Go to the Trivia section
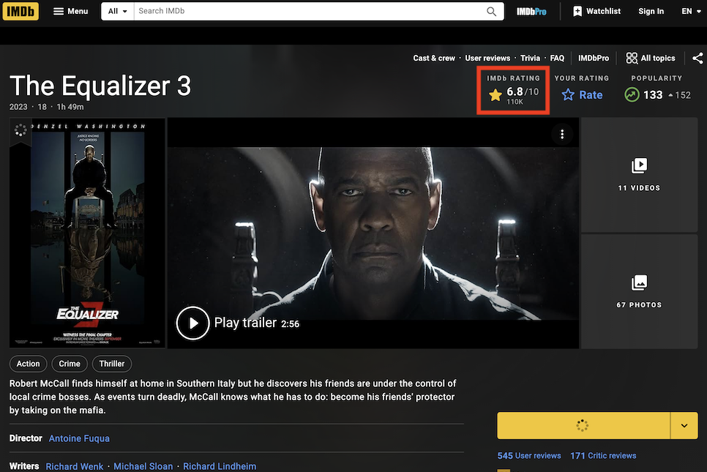Screen dimensions: 707x472 pyautogui.click(x=530, y=58)
